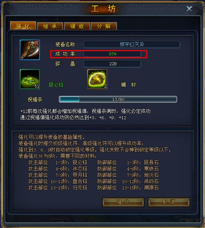Click the 装备名称 field showing 惊宇幻灭斧
Image resolution: width=205 pixels, height=228 pixels.
(132, 44)
